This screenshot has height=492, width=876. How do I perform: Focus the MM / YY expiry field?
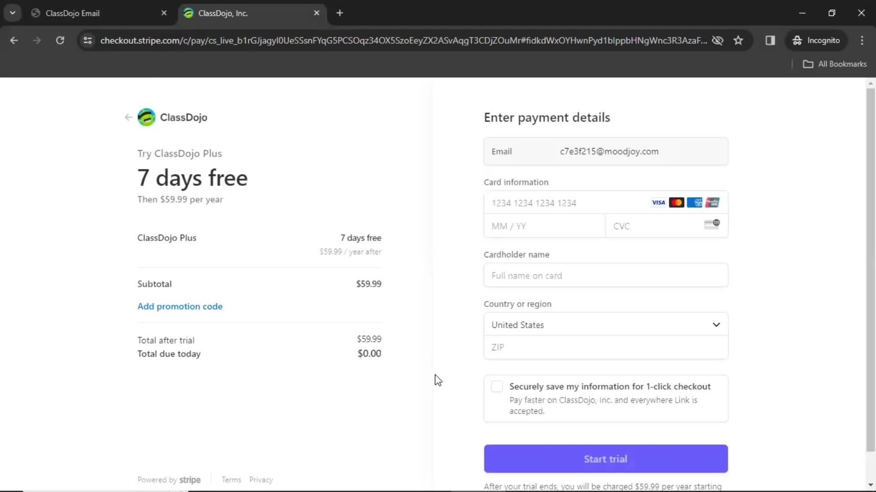(545, 226)
